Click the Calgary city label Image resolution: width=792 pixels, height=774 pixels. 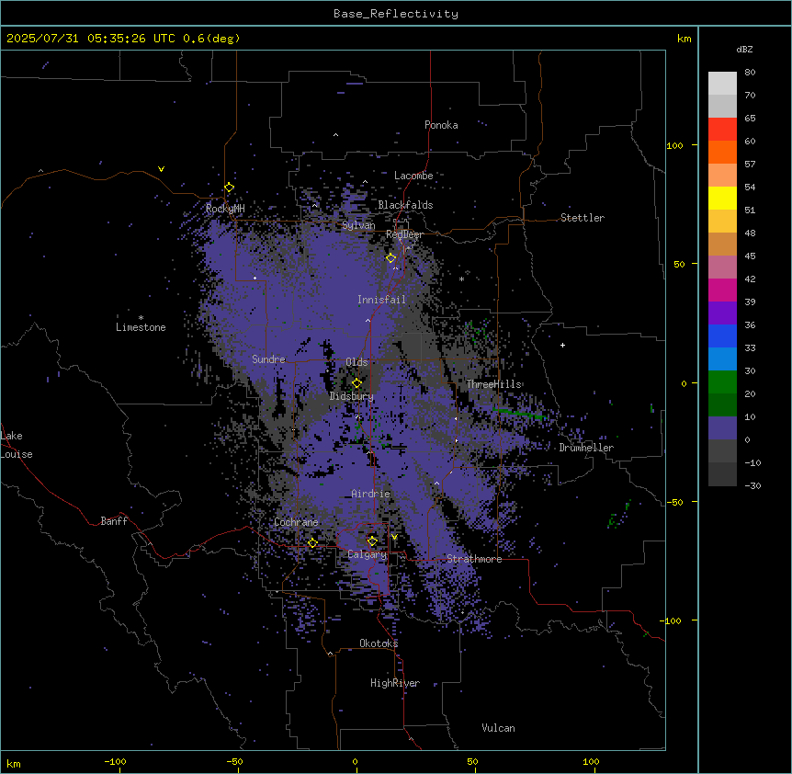coord(368,554)
